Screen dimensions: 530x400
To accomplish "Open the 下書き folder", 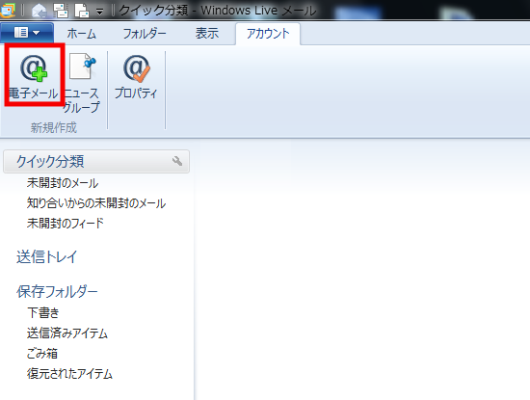I will pyautogui.click(x=43, y=312).
